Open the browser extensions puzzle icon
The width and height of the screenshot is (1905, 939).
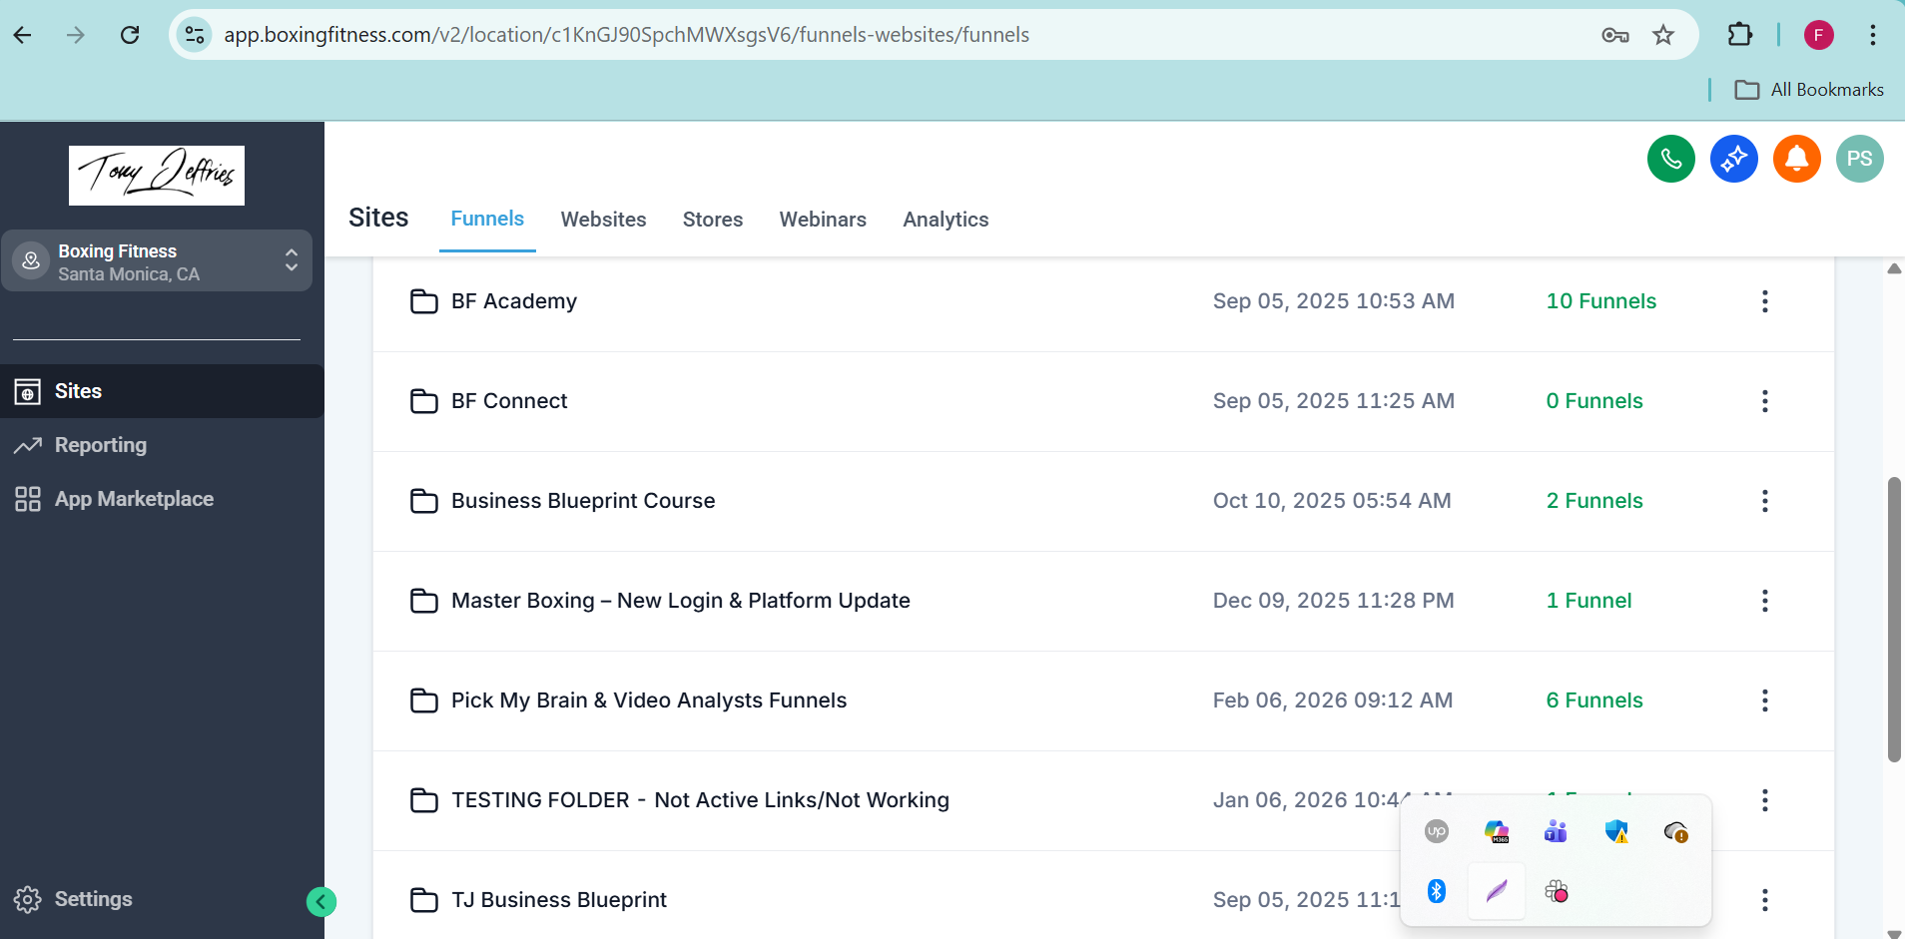point(1739,35)
